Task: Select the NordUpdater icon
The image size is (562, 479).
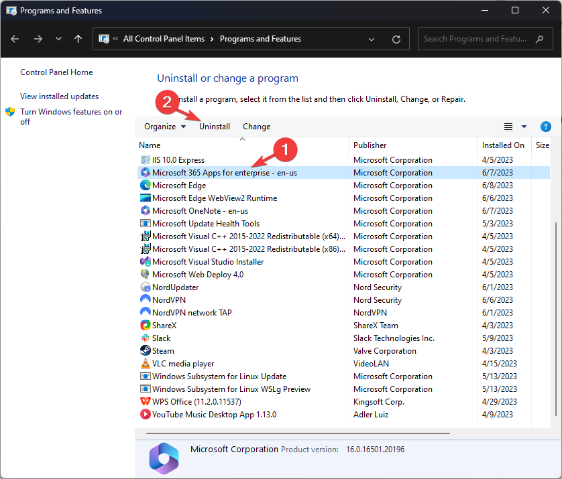Action: (x=145, y=287)
